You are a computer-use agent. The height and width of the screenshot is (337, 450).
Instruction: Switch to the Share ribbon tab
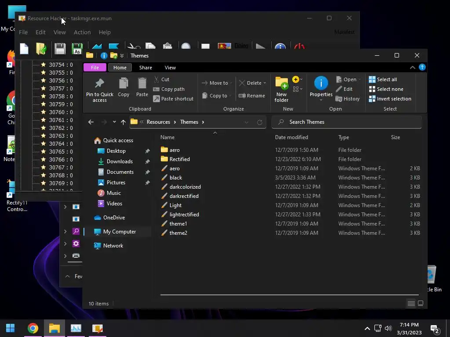(x=145, y=68)
